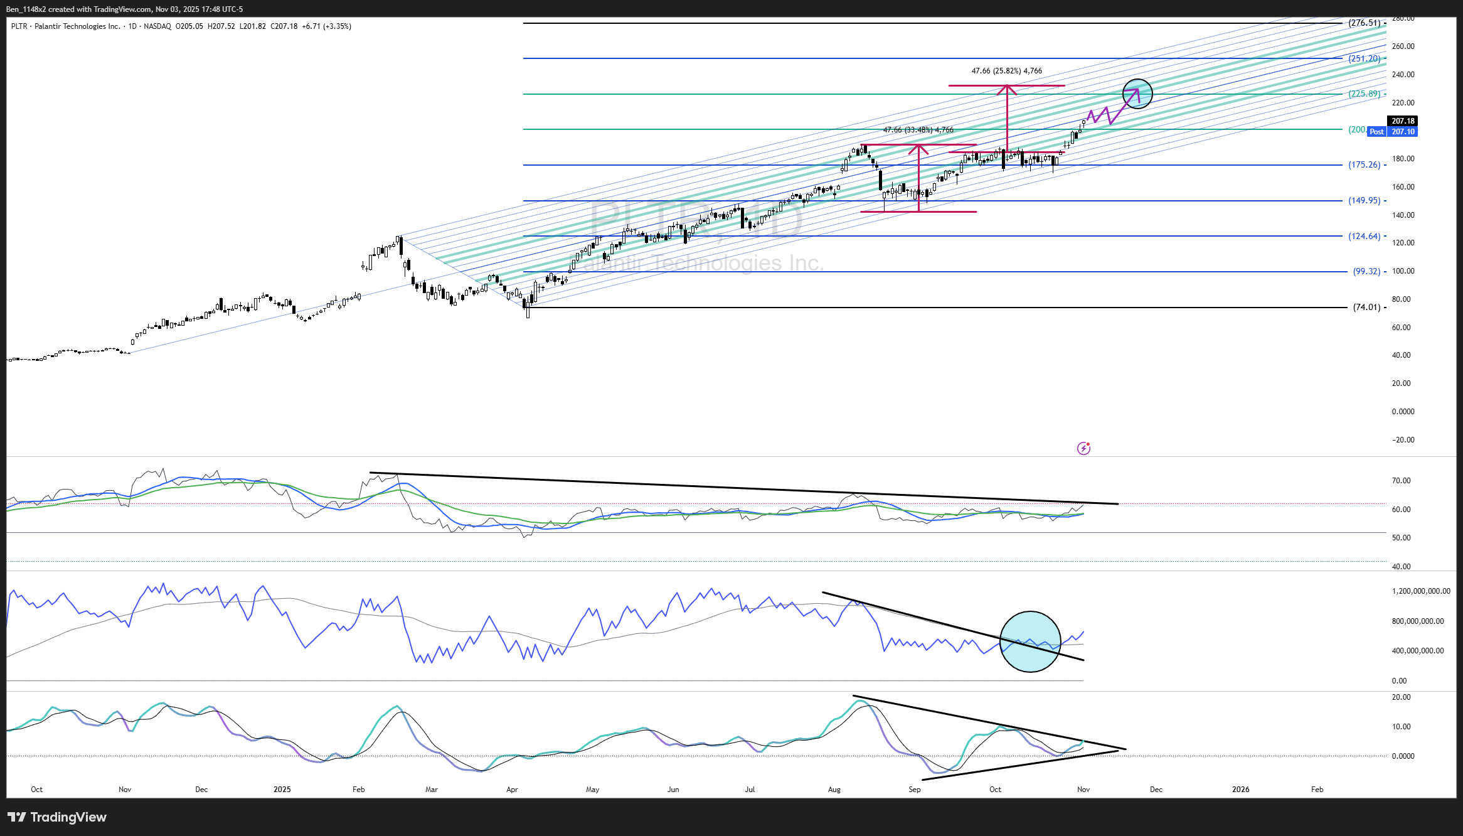Click the blue Post market price tag
This screenshot has height=836, width=1463.
point(1376,132)
